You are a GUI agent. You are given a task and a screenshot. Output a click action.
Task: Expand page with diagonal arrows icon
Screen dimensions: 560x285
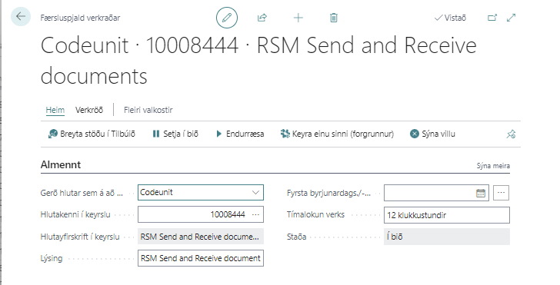512,18
